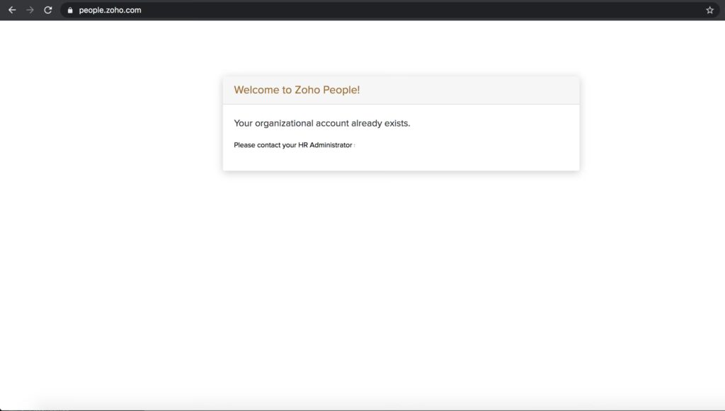The image size is (725, 411).
Task: Click the browser back arrow
Action: click(x=12, y=10)
